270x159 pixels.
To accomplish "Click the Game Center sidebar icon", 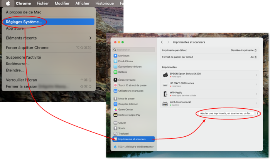I will pyautogui.click(x=115, y=109).
